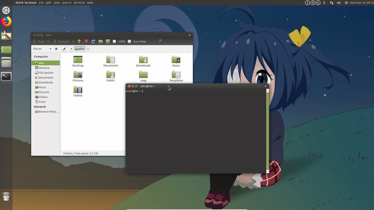Open the Edit menu
This screenshot has height=210, width=374.
(x=49, y=3)
